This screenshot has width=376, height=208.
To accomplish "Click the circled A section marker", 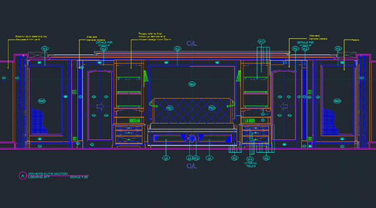I will [x=23, y=175].
